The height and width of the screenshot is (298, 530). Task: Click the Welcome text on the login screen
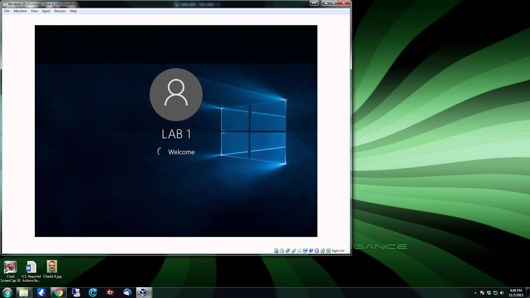(x=181, y=152)
